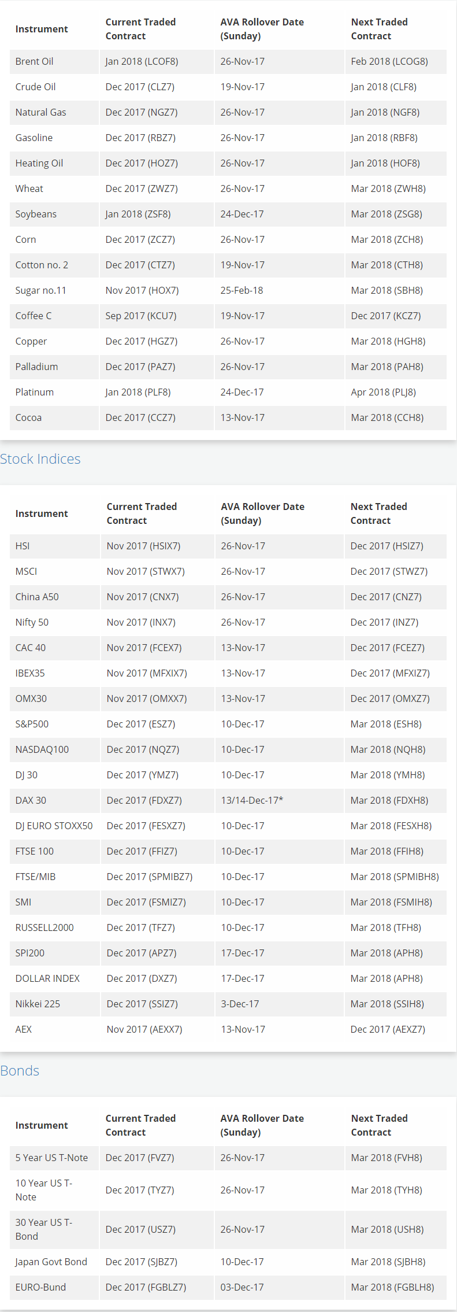Select the Natural Gas row label
The image size is (457, 1312).
pos(41,112)
